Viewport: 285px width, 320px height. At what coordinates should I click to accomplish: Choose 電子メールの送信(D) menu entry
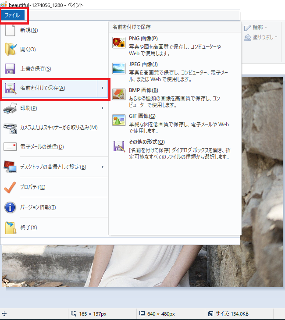click(x=54, y=147)
